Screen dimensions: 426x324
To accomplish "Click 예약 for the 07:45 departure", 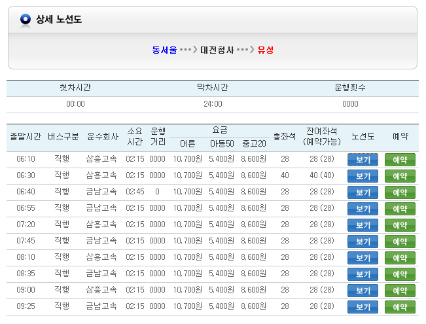I will [x=400, y=242].
